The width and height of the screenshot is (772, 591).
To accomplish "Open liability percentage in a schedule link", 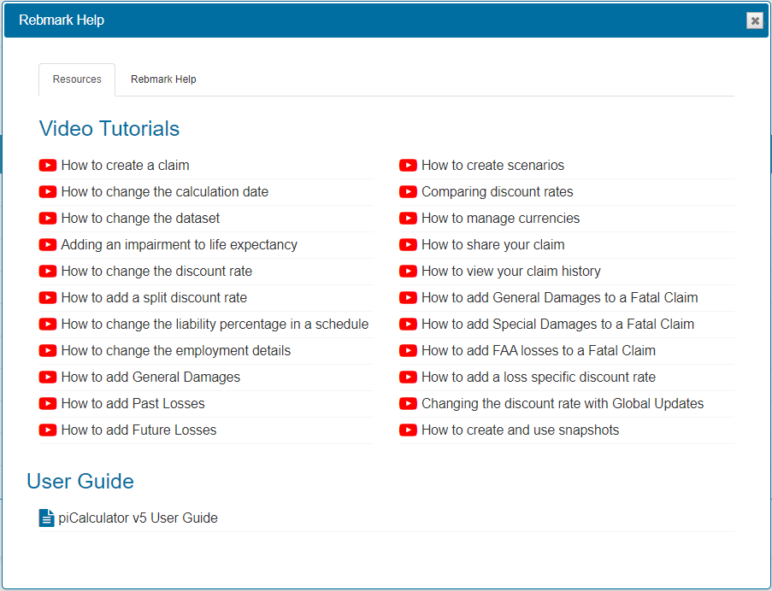I will (215, 325).
